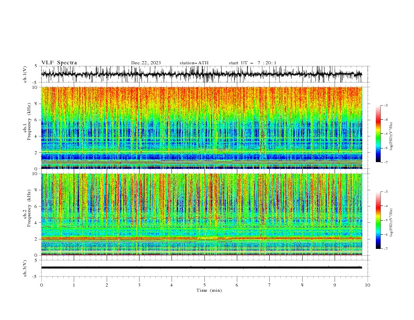Click the "station=ATH" label
This screenshot has width=414, height=320.
pos(194,63)
